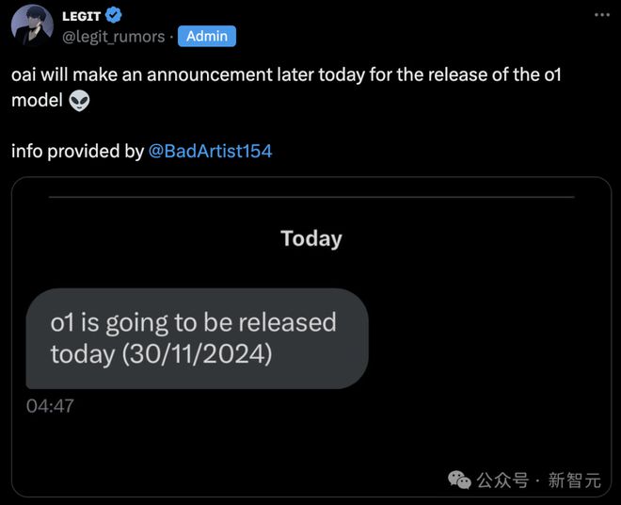Screen dimensions: 621x505
Task: Click the LEGIT display name
Action: [81, 16]
